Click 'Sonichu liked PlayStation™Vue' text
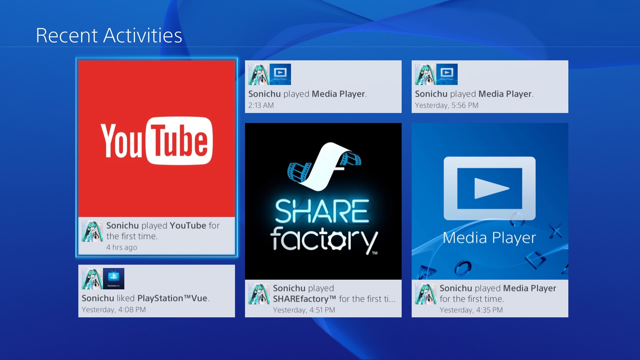 click(146, 298)
